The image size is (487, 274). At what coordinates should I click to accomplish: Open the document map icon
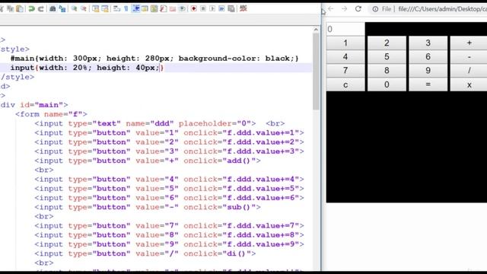(x=154, y=8)
